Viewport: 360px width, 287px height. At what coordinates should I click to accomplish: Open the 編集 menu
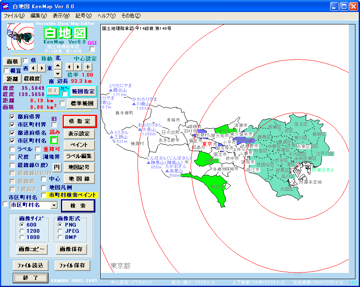pyautogui.click(x=39, y=16)
